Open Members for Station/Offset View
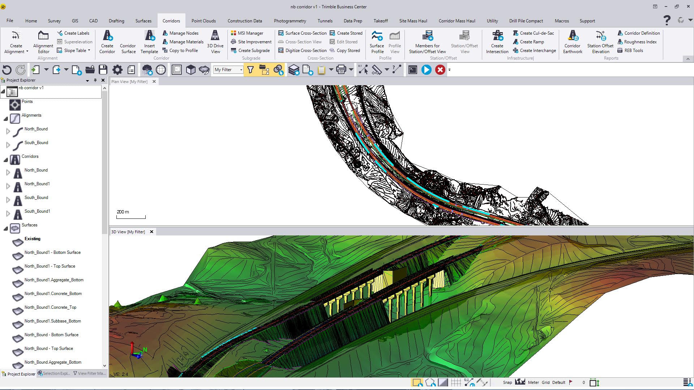The image size is (694, 390). 427,42
